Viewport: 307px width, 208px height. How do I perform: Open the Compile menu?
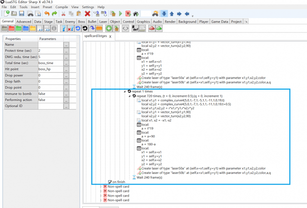(61, 7)
